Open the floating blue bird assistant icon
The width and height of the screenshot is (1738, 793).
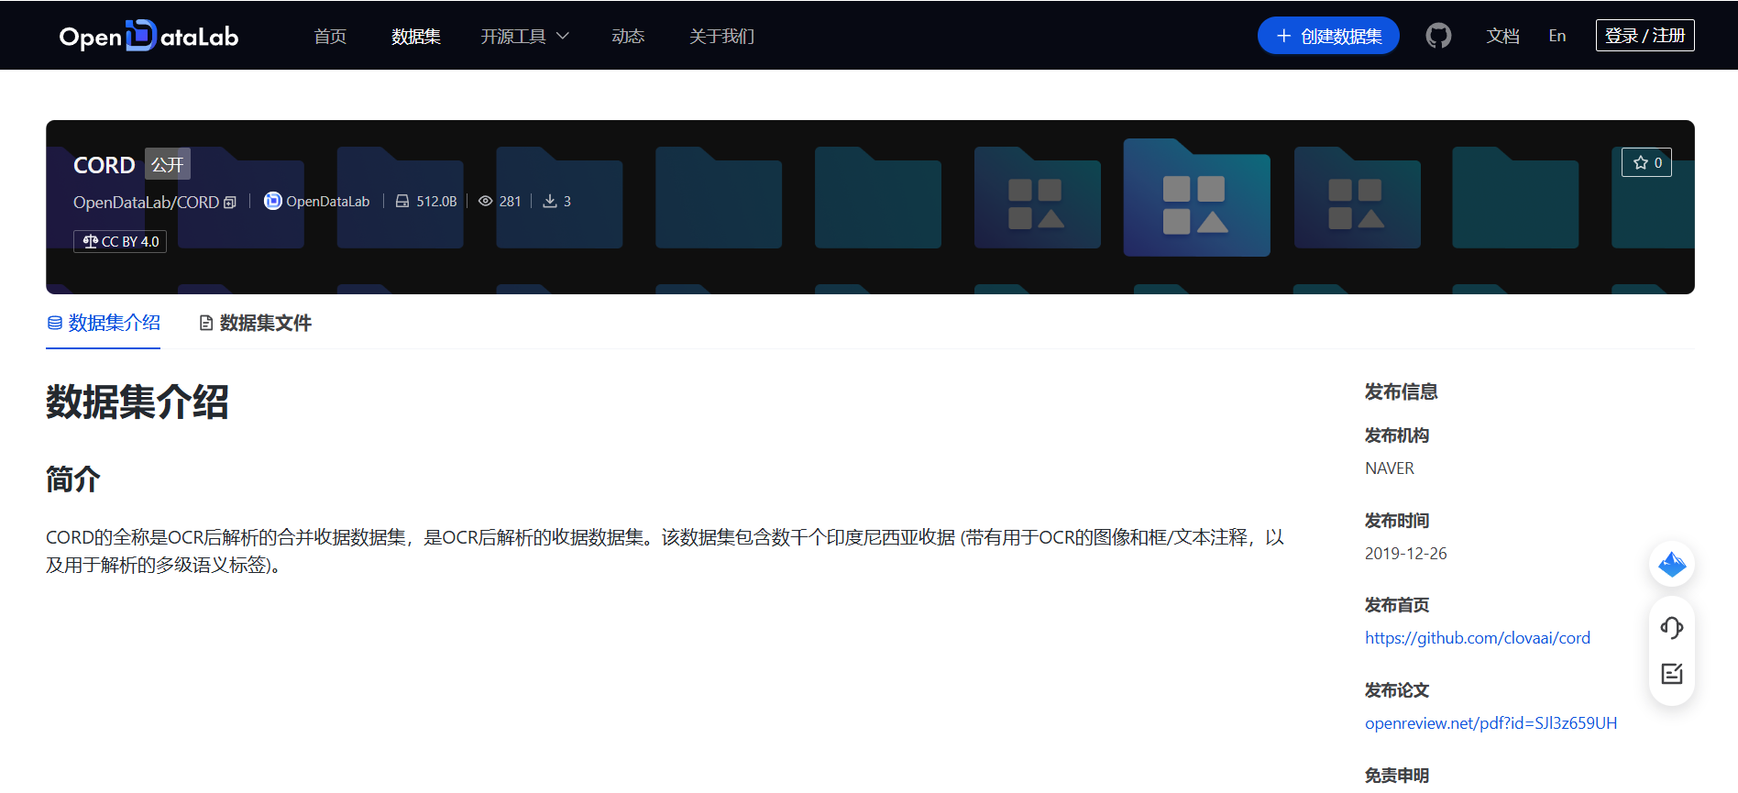pos(1672,564)
